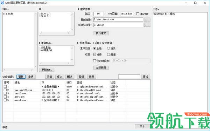Viewport: 210px width, 131px height.
Task: Click the 执行建站 button
Action: pos(101,33)
